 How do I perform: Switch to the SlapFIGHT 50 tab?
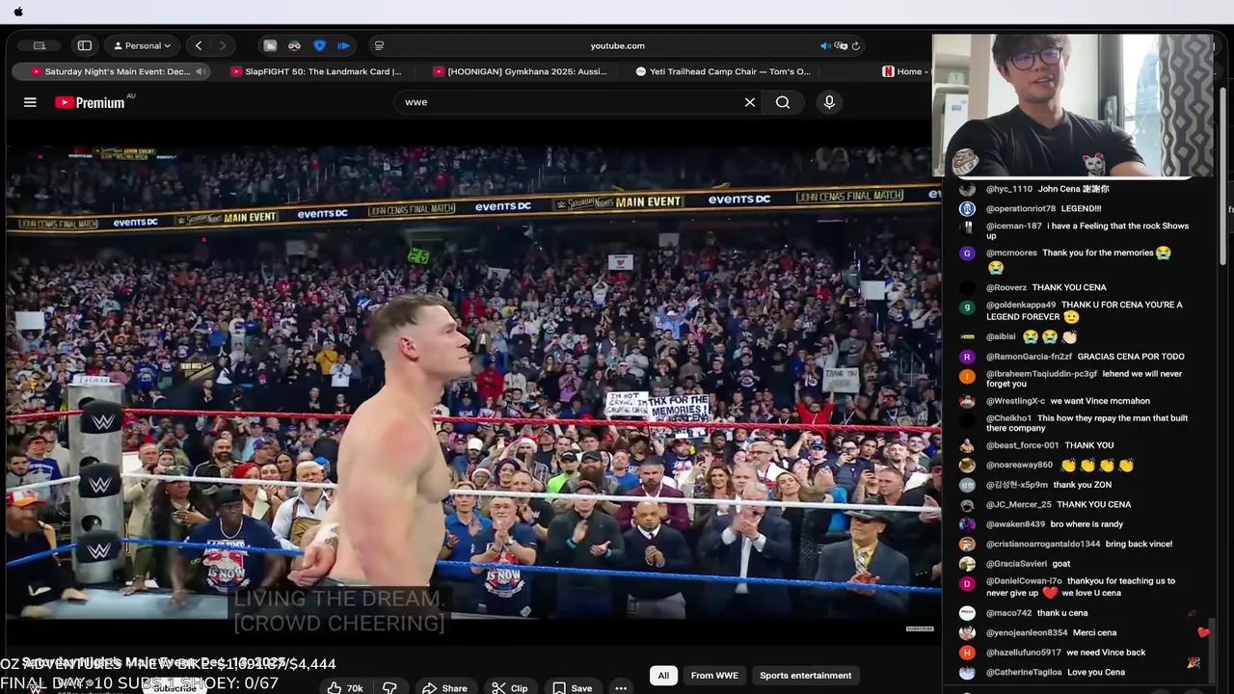click(x=316, y=71)
